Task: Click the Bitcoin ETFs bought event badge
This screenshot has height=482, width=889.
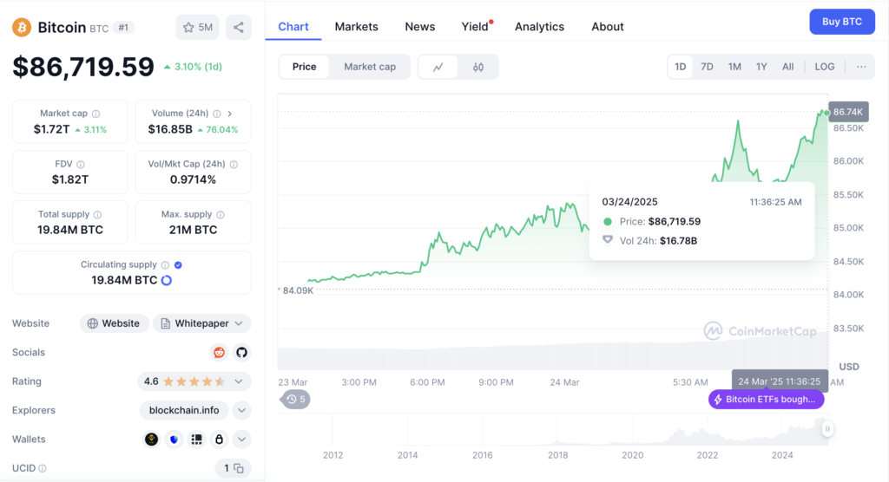Action: 766,400
